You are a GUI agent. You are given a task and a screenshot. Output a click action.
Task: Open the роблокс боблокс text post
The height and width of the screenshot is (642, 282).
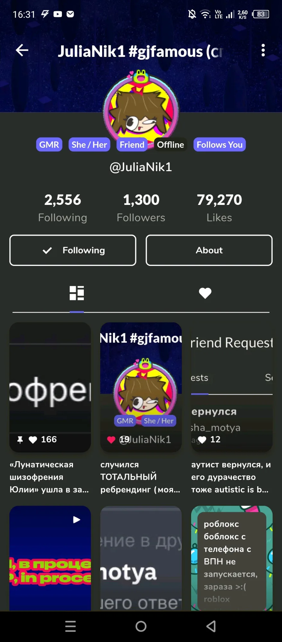pos(232,558)
